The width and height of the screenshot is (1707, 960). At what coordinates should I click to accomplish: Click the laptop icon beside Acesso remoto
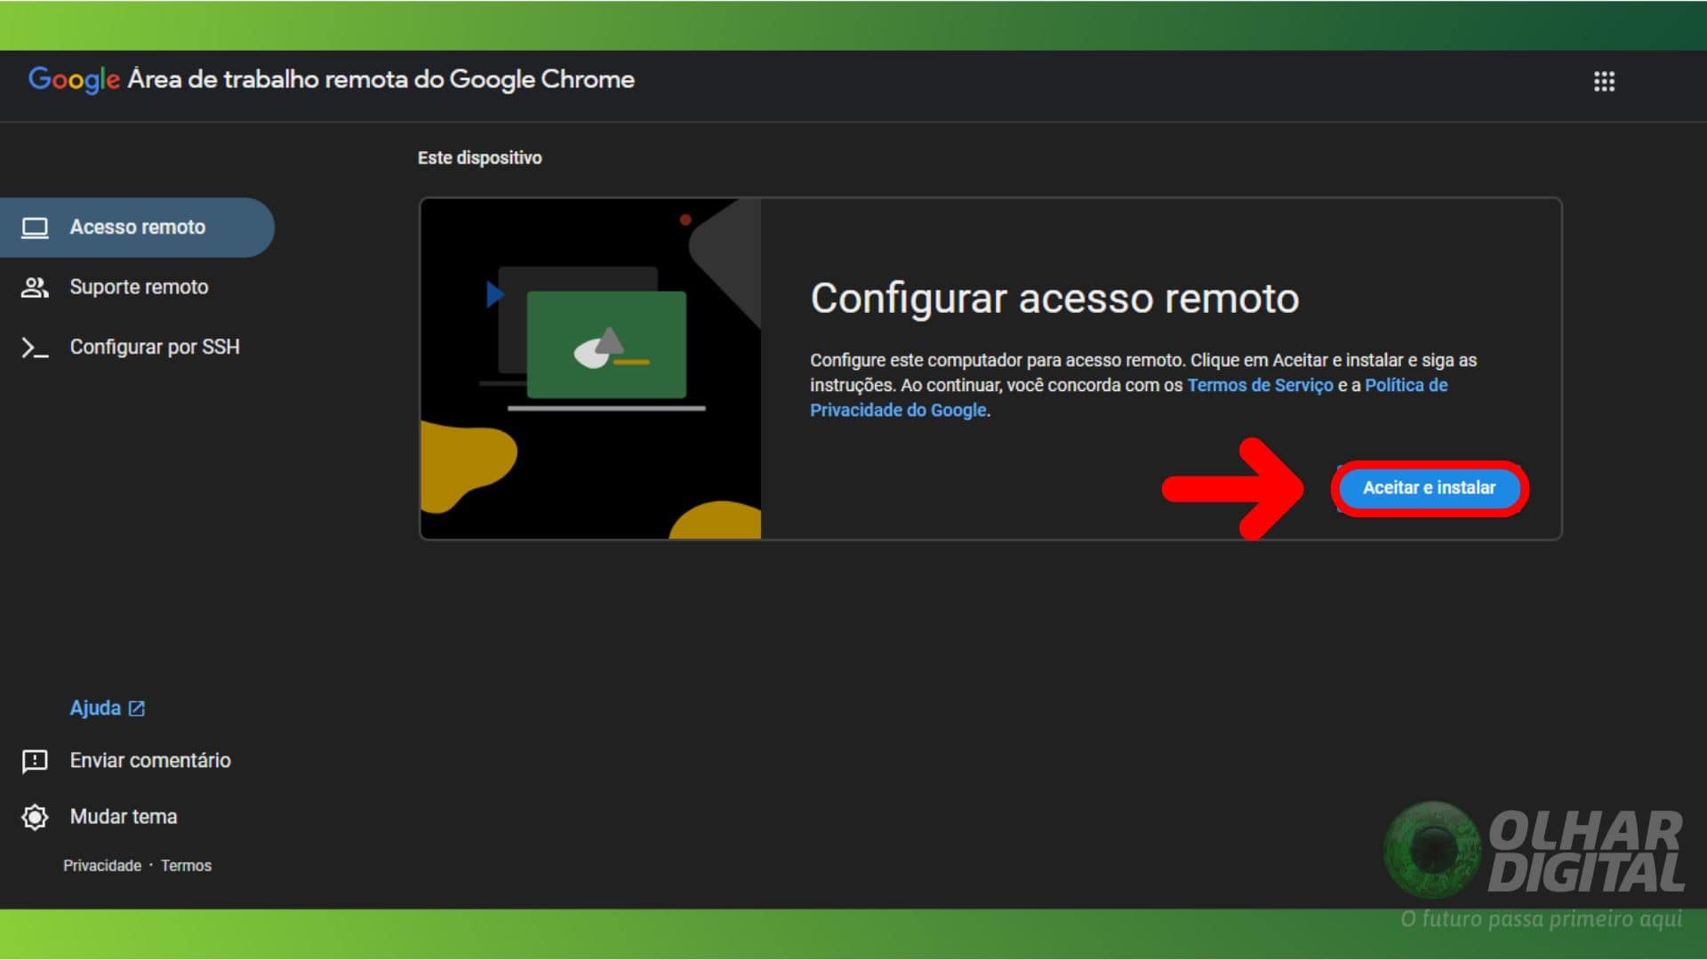tap(35, 228)
